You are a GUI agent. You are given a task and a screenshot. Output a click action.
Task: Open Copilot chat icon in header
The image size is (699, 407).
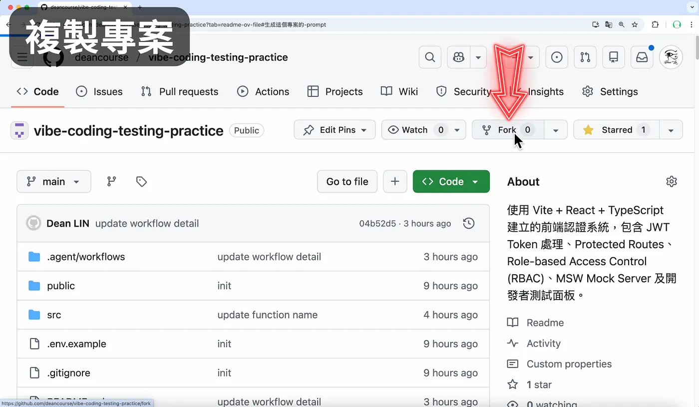pyautogui.click(x=459, y=57)
